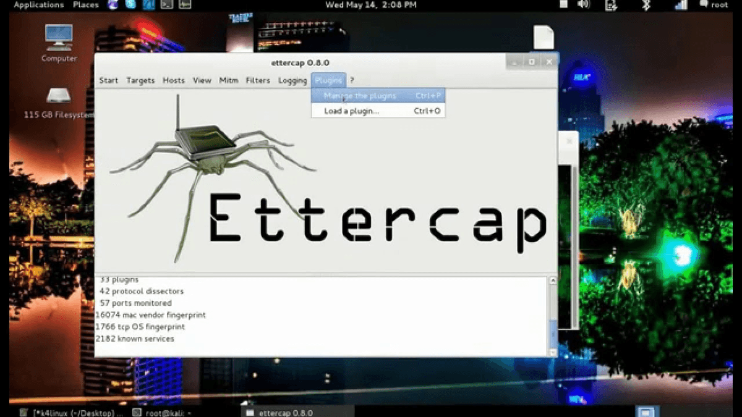The image size is (742, 417).
Task: Switch to root@kali terminal task
Action: (x=163, y=412)
